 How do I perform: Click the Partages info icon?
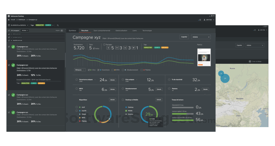click(x=104, y=45)
